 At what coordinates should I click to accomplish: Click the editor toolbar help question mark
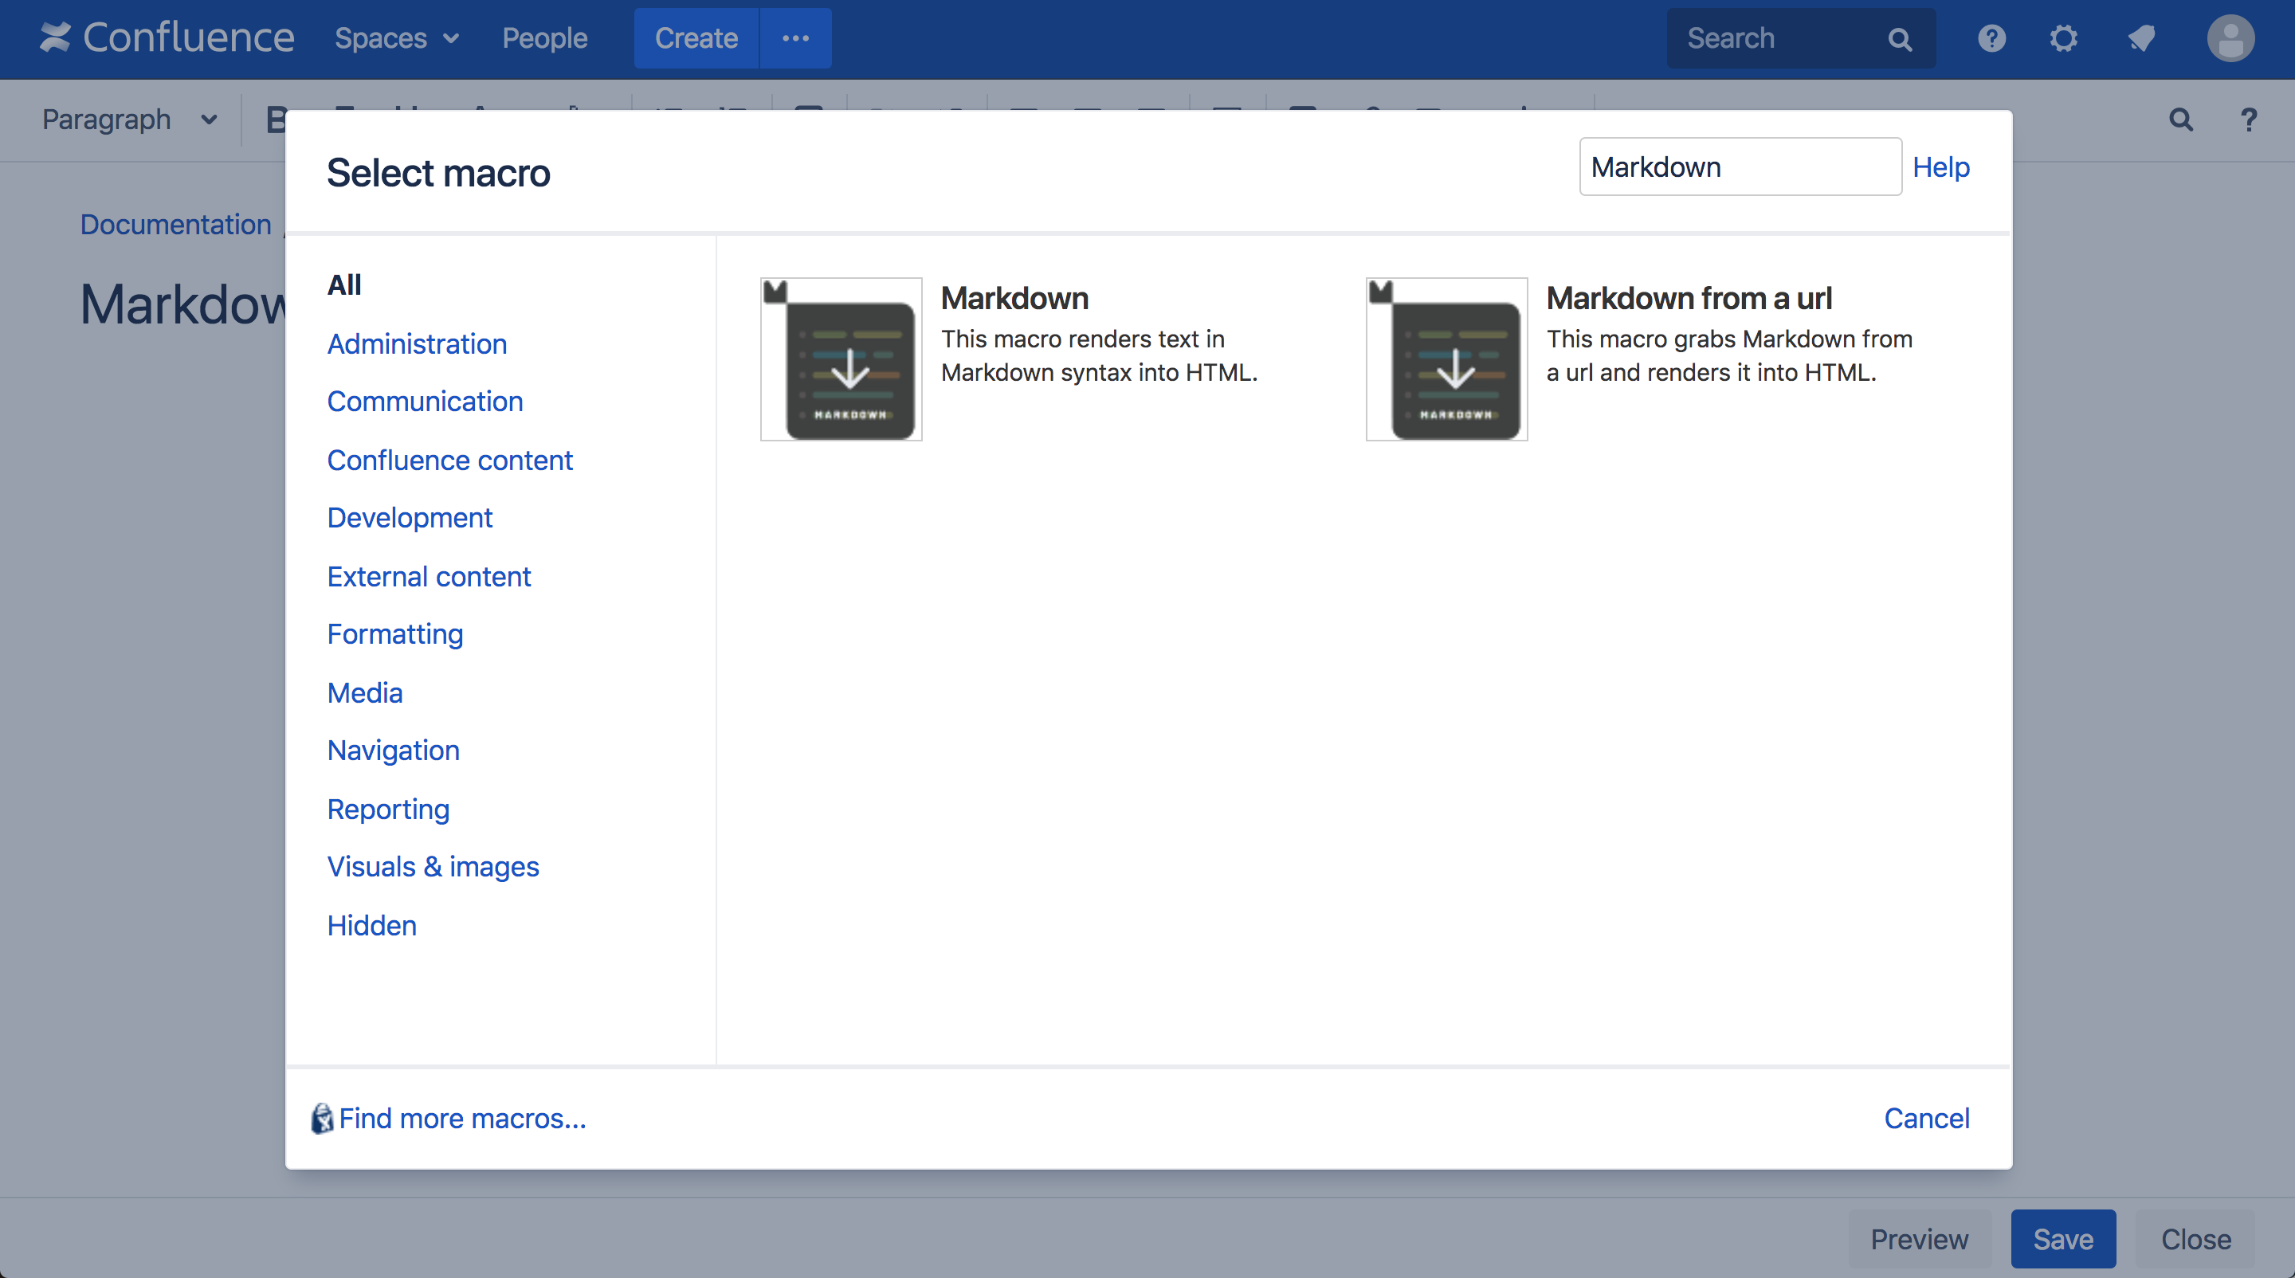(x=2249, y=120)
